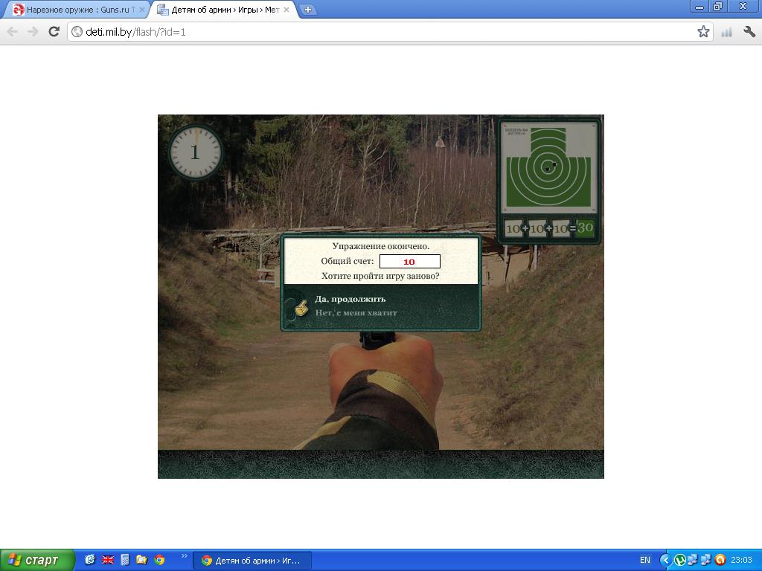Switch to the Нарезное оружие Guns.ru tab
Screen dimensions: 762x571
click(77, 10)
